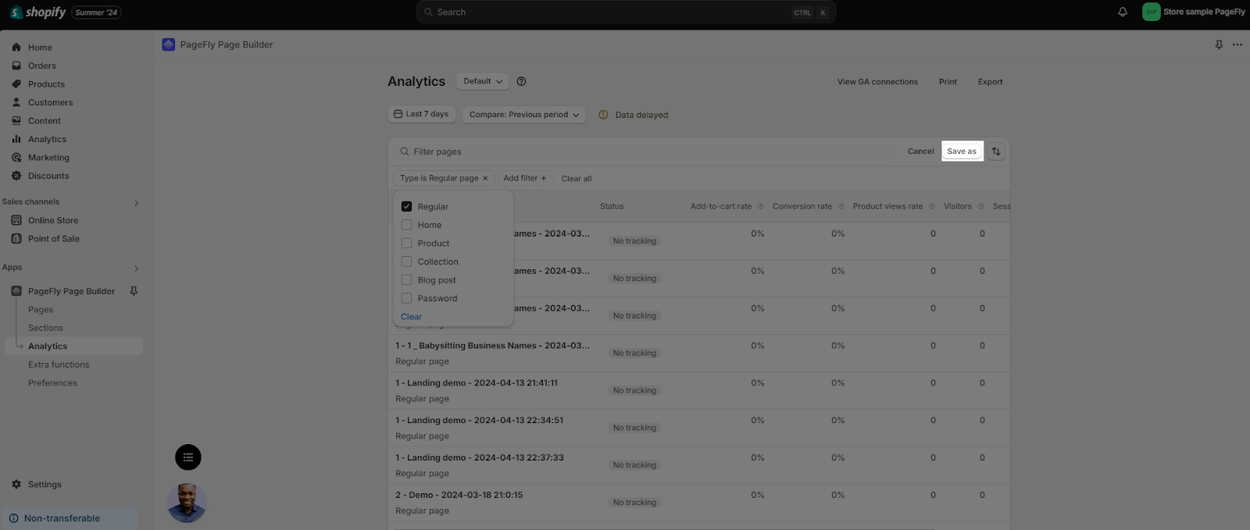Enable the Blog post checkbox
The width and height of the screenshot is (1250, 530).
click(x=406, y=280)
